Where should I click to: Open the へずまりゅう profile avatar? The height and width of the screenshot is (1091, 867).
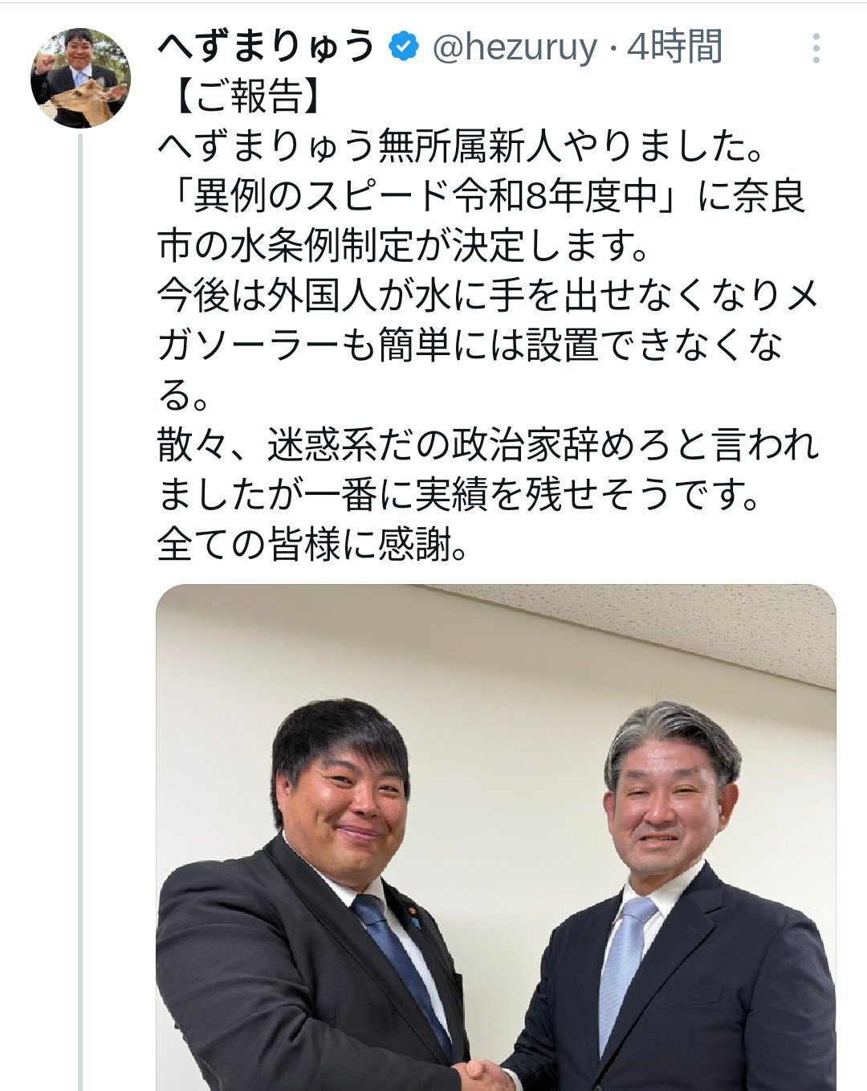[80, 78]
